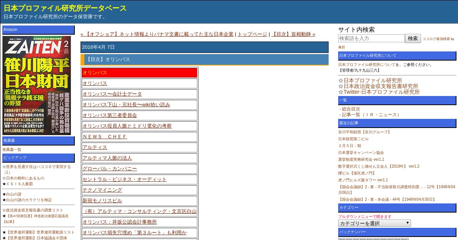Open 数字選択式くじ抽せん立会人【2019年】 link

[x=379, y=166]
